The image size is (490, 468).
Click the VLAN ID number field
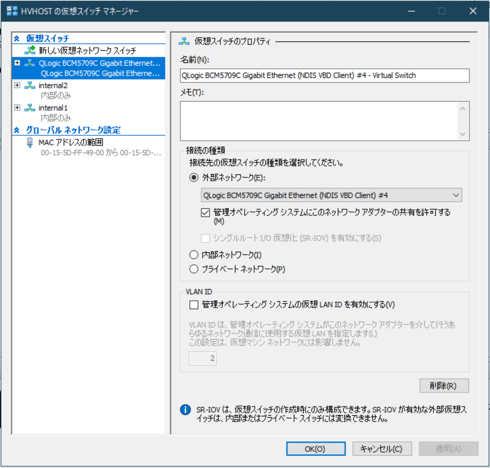click(203, 358)
